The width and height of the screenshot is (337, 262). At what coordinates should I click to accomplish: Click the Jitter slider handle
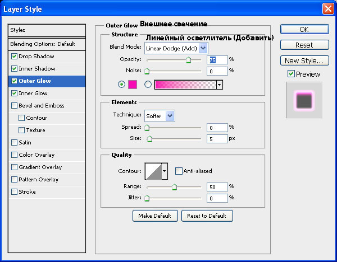coord(147,198)
